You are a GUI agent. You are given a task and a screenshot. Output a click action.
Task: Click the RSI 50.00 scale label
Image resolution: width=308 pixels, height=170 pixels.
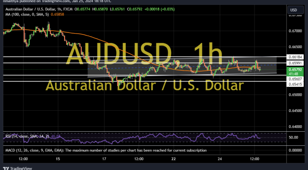click(x=293, y=137)
